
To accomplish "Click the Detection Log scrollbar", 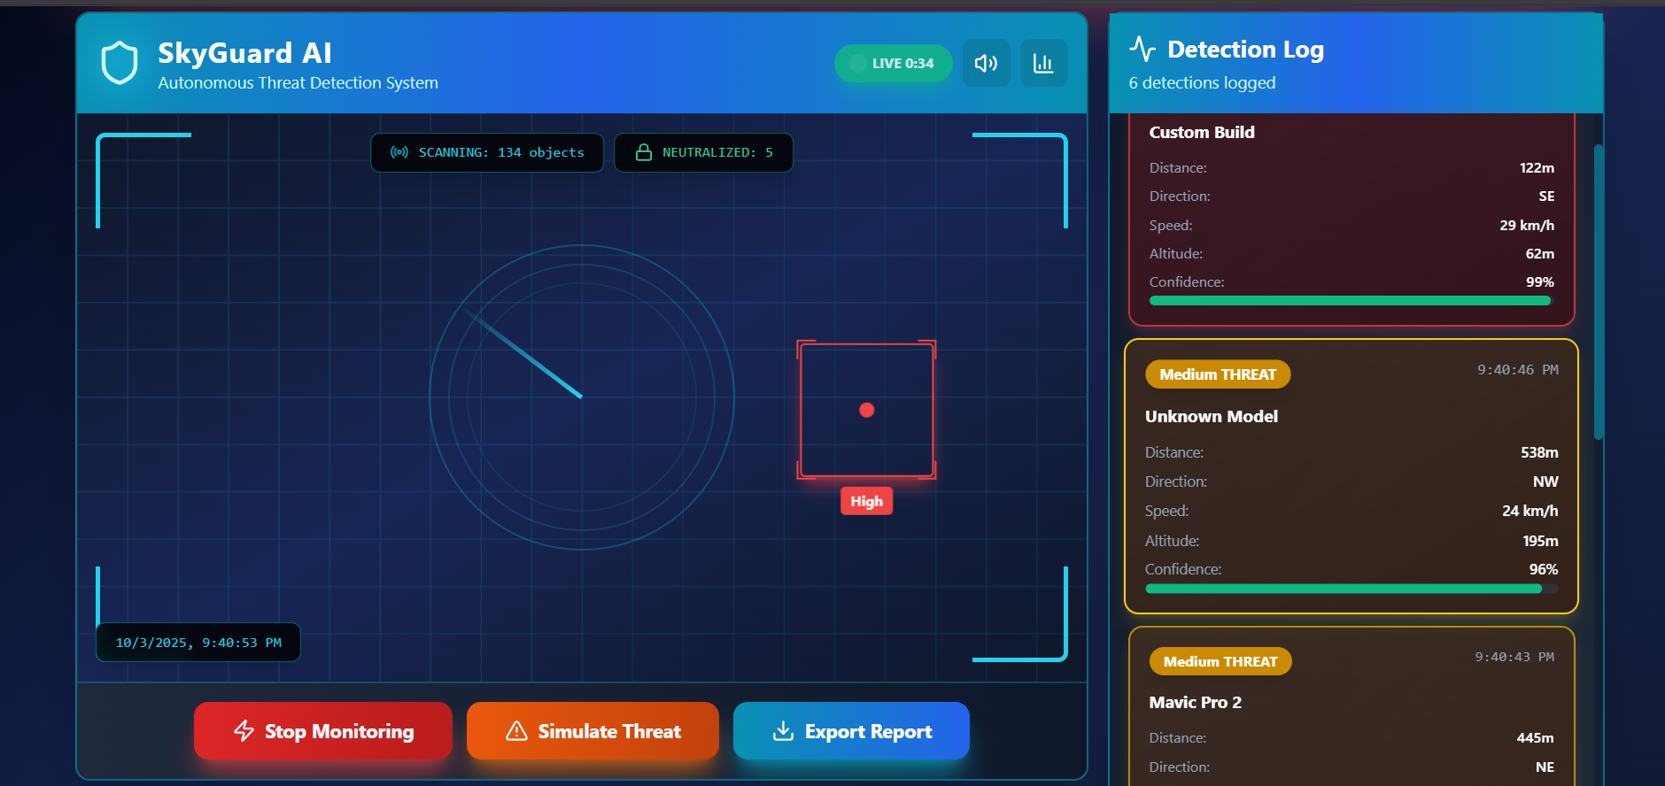I will pos(1599,292).
